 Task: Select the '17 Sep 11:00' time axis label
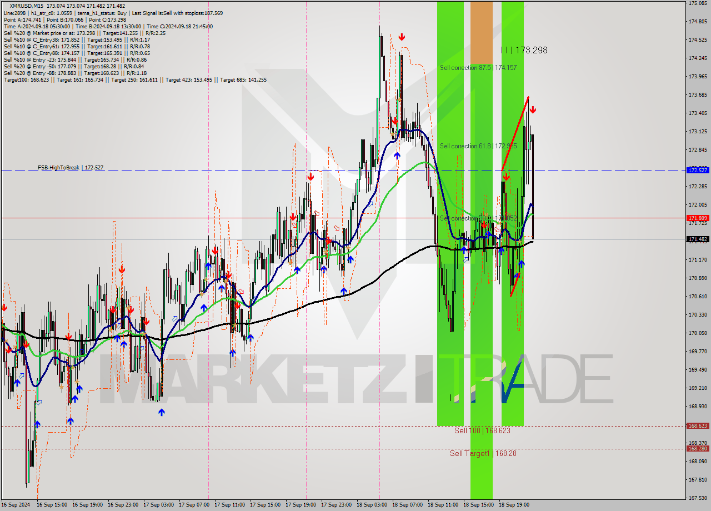[x=229, y=505]
